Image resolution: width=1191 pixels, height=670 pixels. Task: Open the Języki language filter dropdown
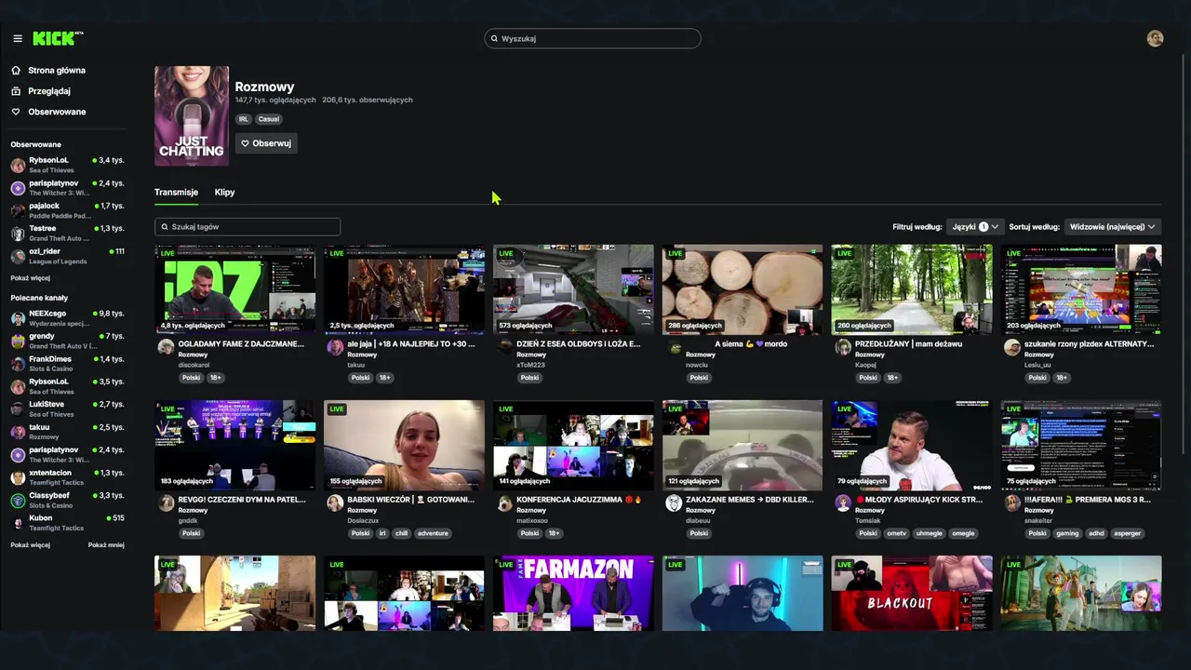tap(974, 226)
